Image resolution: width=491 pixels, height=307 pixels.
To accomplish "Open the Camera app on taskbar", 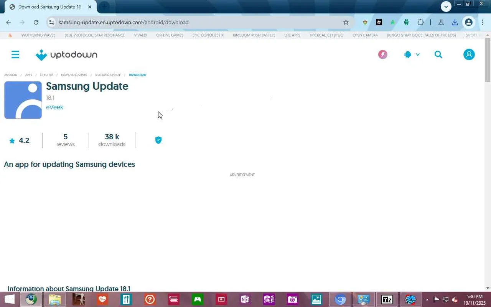I will click(292, 299).
